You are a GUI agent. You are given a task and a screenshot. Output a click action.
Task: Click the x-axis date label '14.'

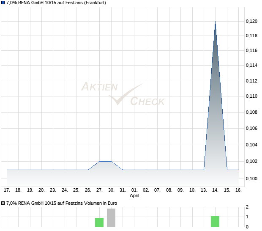(215, 190)
